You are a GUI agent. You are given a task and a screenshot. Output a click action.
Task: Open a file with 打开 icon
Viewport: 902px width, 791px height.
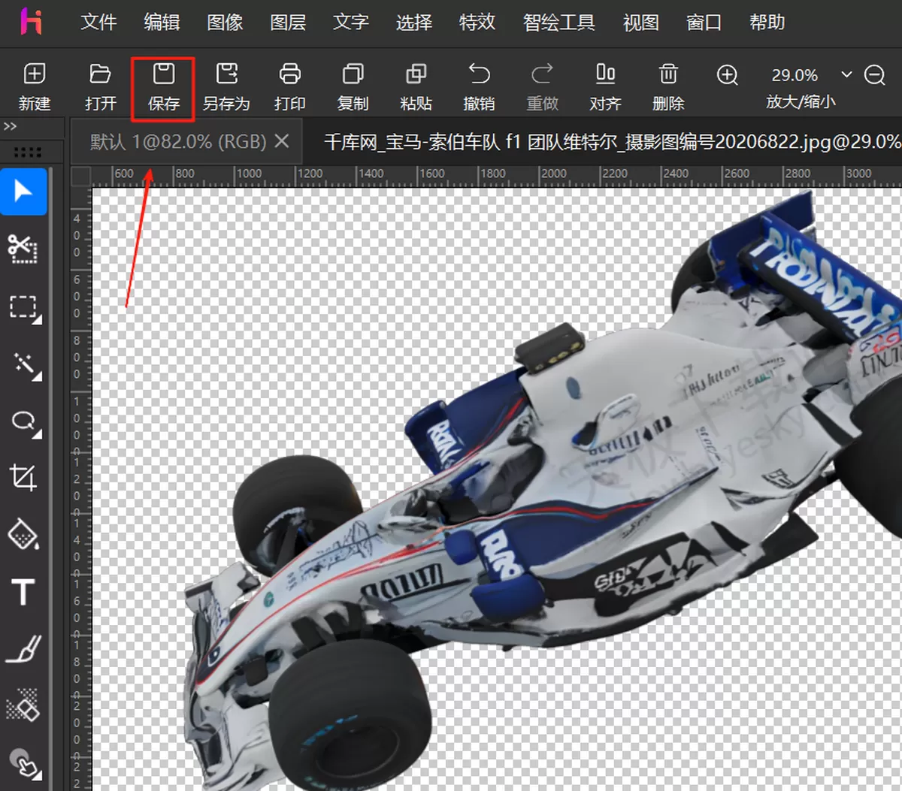(x=100, y=74)
